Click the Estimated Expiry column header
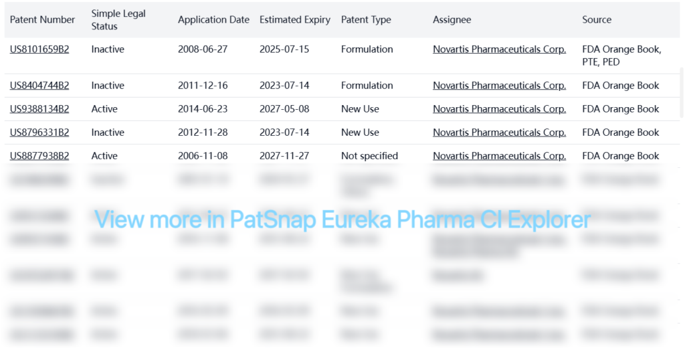 295,19
